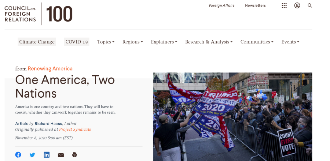Screen dimensions: 330x161
Task: Expand the Topics dropdown
Action: click(106, 42)
